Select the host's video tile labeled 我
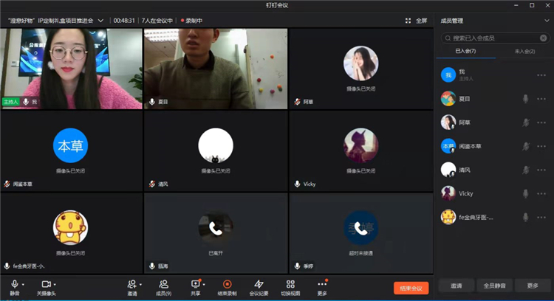Image resolution: width=554 pixels, height=301 pixels. point(71,69)
